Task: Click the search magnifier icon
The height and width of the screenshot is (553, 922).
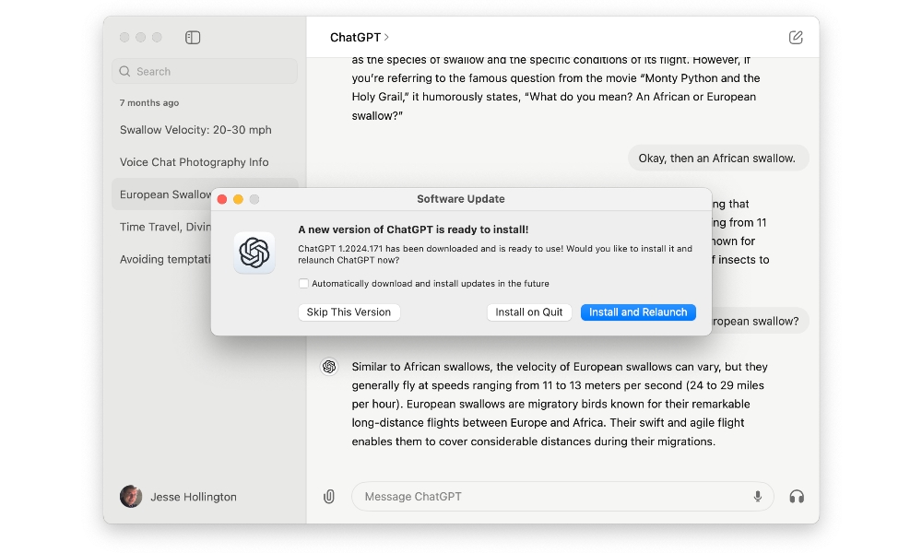Action: [x=124, y=71]
